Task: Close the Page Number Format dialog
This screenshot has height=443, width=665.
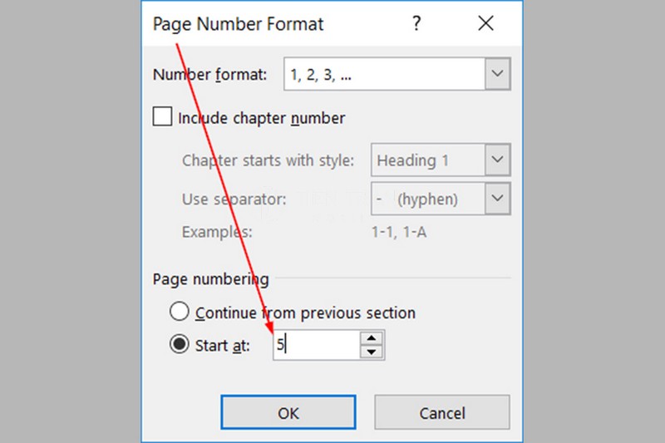Action: (484, 25)
